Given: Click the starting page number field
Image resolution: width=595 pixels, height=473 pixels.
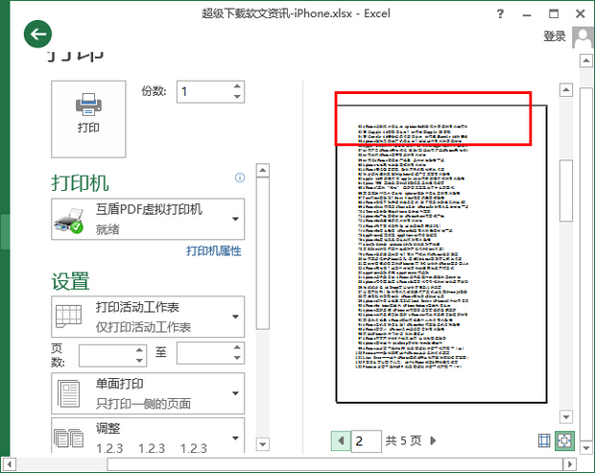Looking at the screenshot, I should click(x=107, y=355).
